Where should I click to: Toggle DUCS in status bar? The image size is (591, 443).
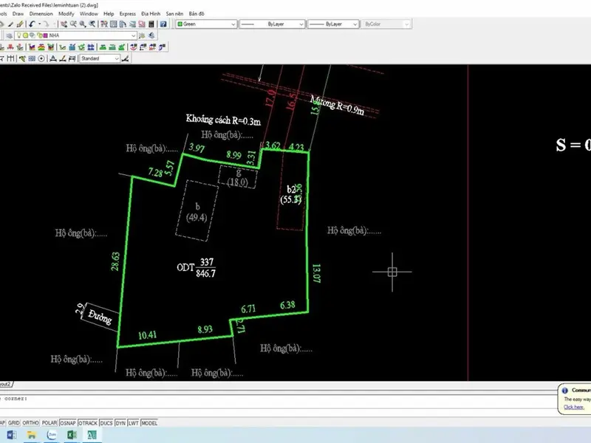[106, 423]
